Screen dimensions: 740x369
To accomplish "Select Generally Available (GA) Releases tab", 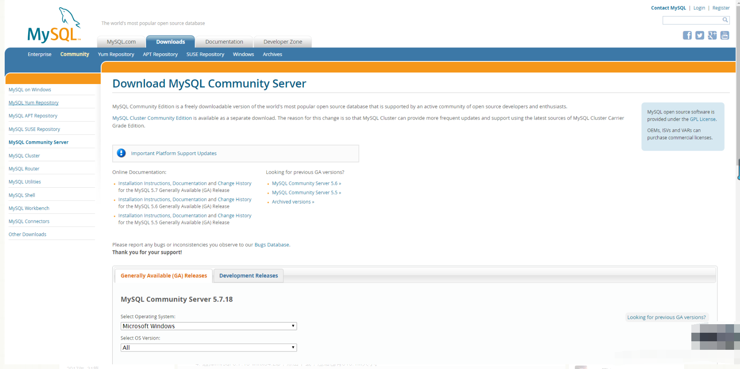I will click(163, 276).
